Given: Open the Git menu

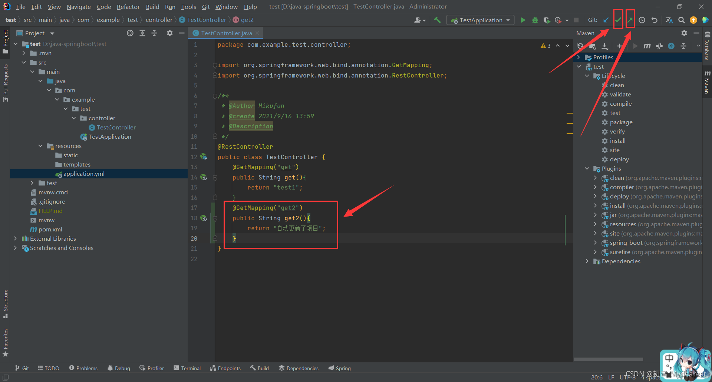Looking at the screenshot, I should click(206, 7).
